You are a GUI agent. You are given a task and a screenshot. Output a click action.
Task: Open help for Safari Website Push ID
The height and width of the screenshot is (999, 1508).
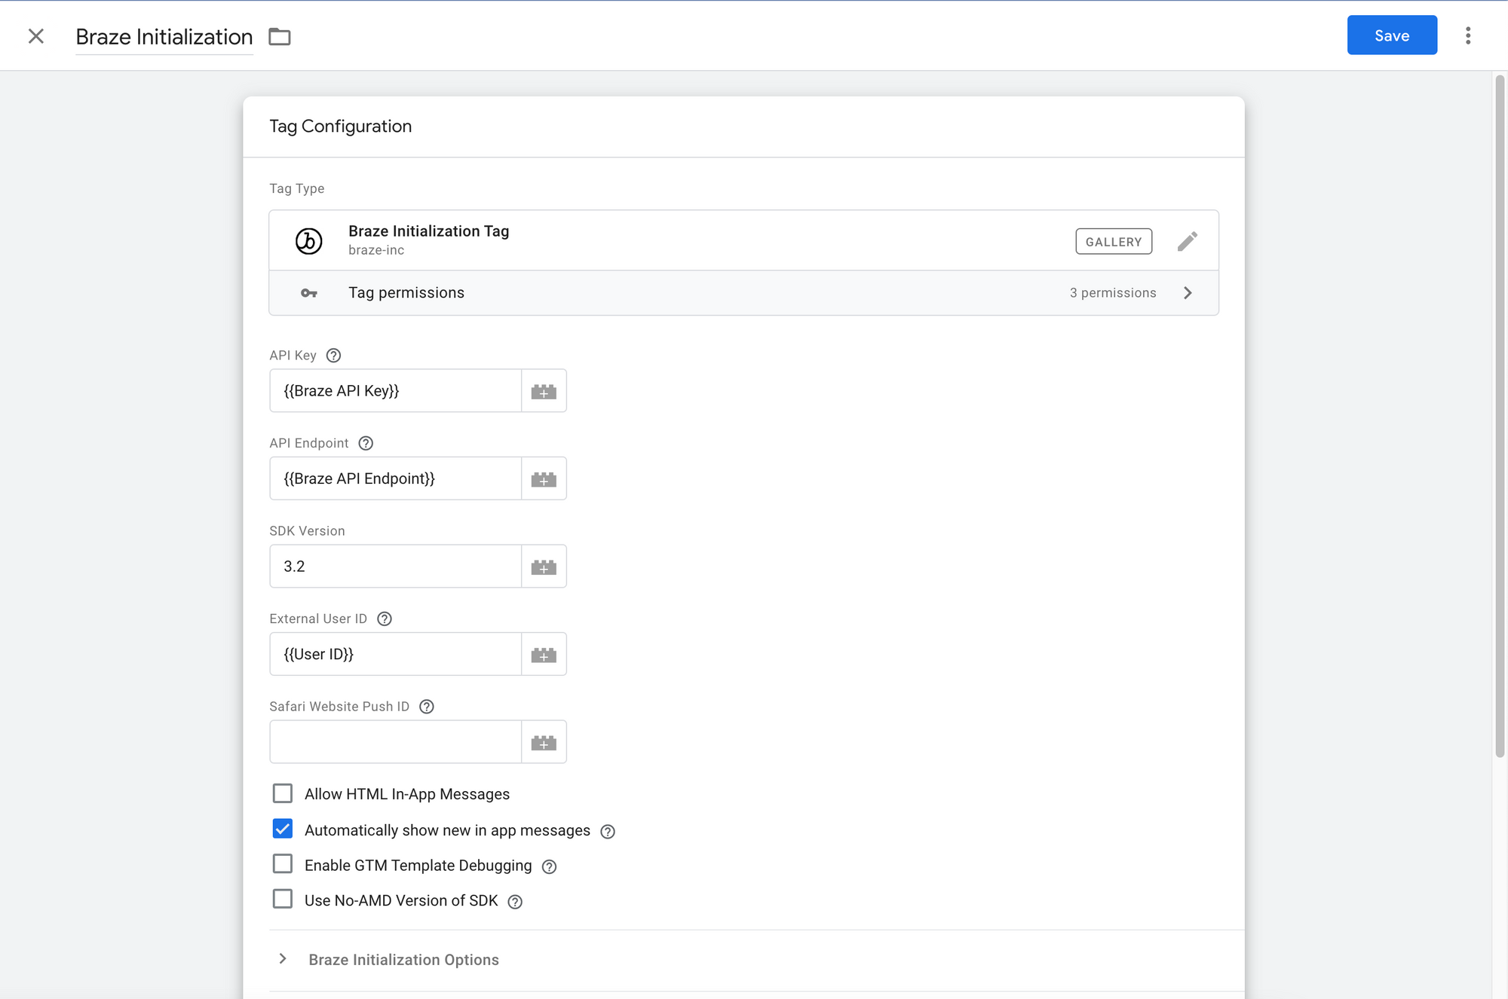tap(427, 707)
